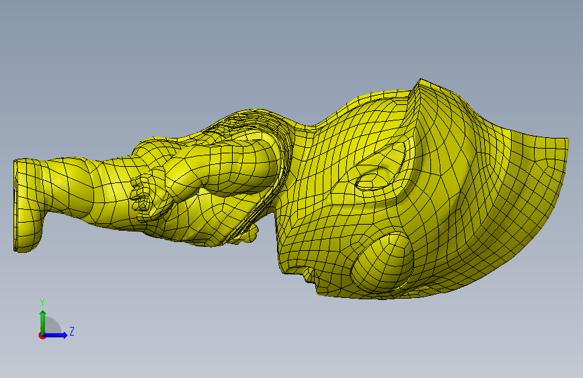Image resolution: width=583 pixels, height=378 pixels.
Task: Click the blue Z axis arrow of triad
Action: click(x=56, y=335)
